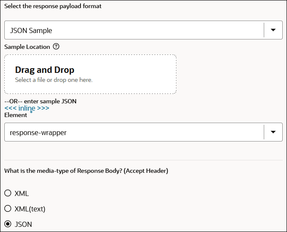Click the Sample Location help icon
This screenshot has width=287, height=232.
click(x=56, y=47)
